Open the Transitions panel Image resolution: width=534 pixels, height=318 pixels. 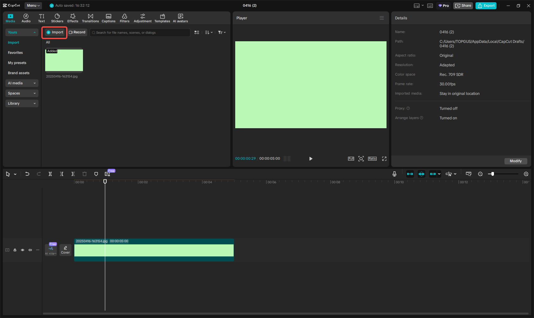coord(90,18)
